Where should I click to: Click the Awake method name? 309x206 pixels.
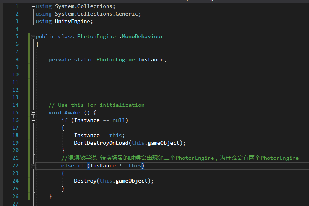(72, 112)
